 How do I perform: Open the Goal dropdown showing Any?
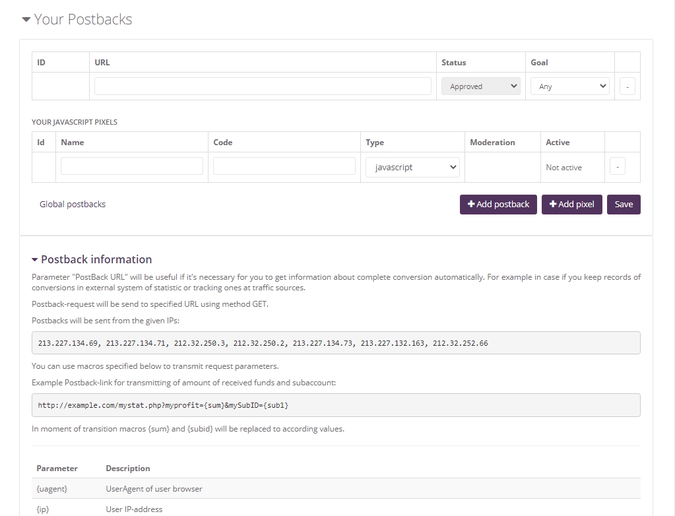click(x=569, y=86)
